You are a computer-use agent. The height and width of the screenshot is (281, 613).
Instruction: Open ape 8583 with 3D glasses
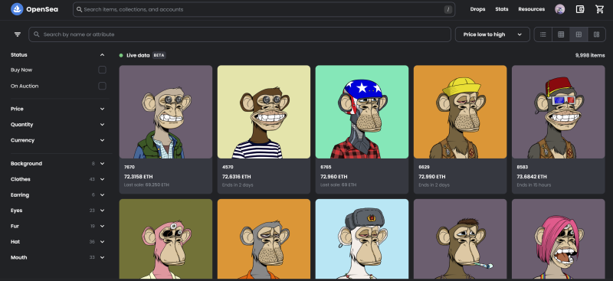coord(559,112)
